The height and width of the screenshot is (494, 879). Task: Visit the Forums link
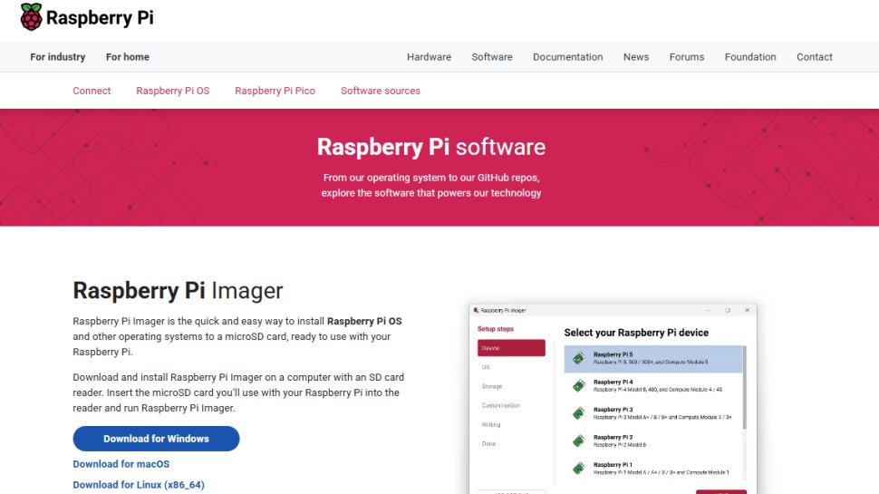pos(687,56)
